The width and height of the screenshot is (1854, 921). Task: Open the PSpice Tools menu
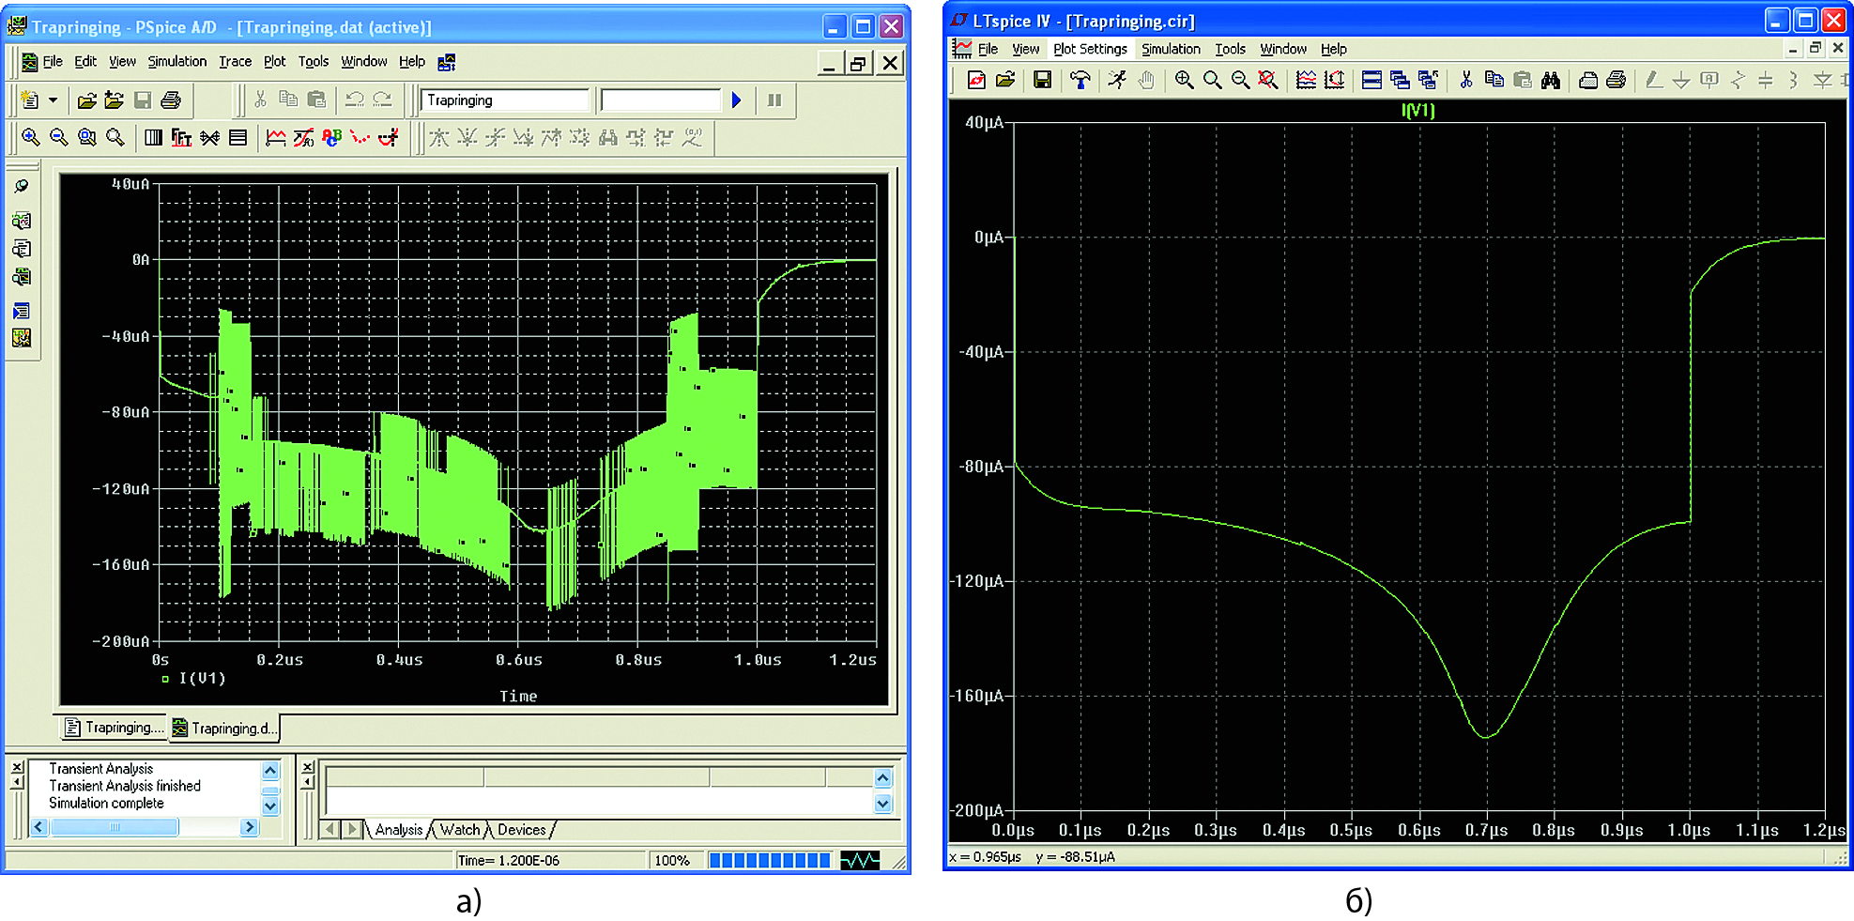[314, 62]
